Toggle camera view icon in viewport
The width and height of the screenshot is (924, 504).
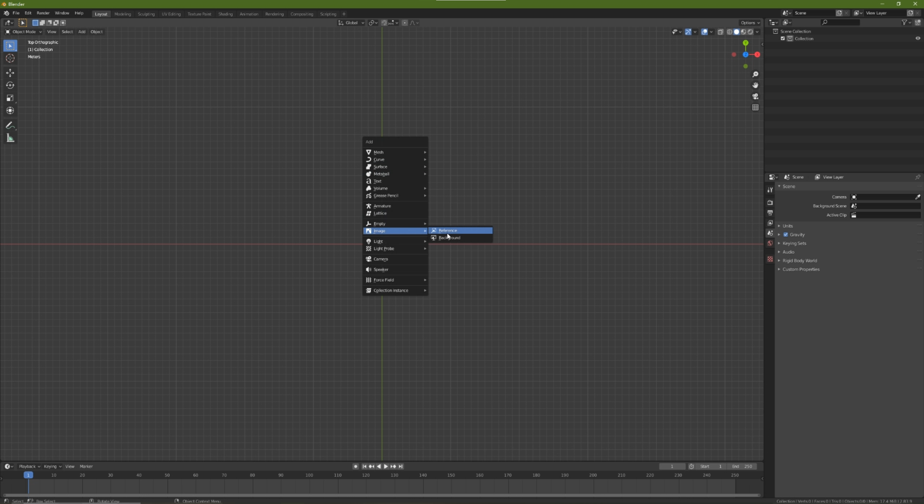[x=755, y=96]
